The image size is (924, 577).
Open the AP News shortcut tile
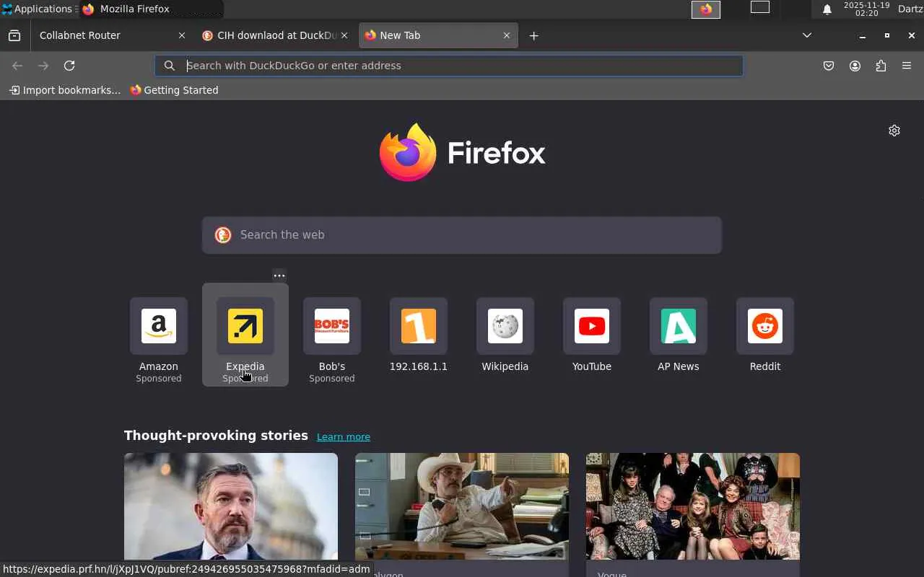679,335
